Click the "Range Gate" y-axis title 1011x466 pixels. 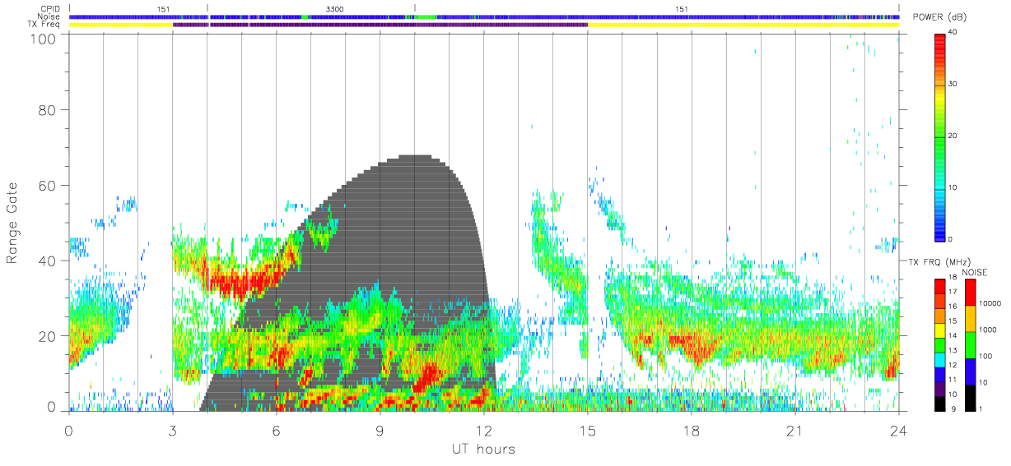click(x=12, y=223)
